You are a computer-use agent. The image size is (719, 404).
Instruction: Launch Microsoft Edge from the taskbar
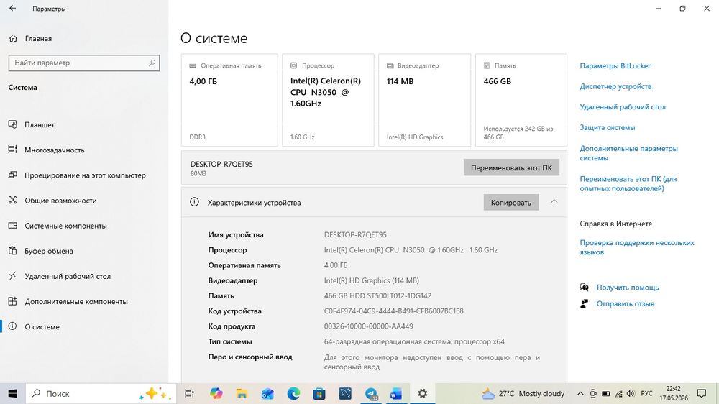click(x=293, y=393)
